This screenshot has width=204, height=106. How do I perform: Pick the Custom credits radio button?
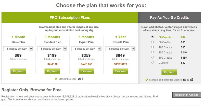(x=152, y=62)
